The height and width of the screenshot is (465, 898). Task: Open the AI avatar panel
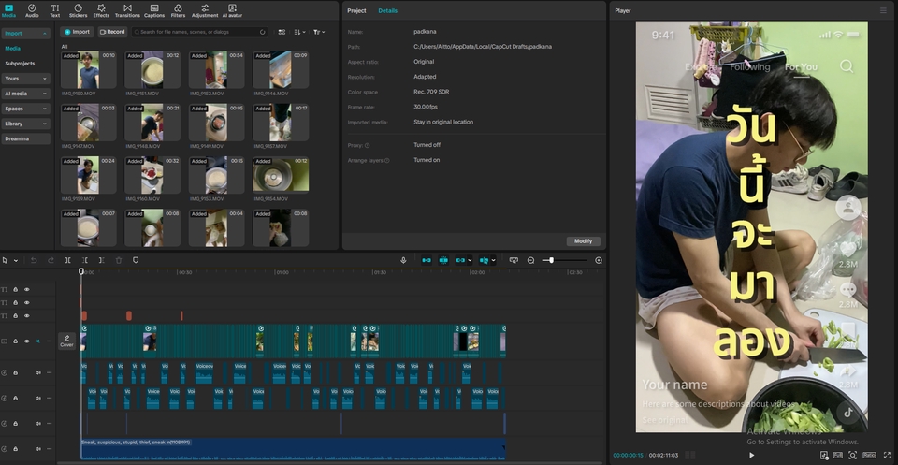click(x=231, y=10)
